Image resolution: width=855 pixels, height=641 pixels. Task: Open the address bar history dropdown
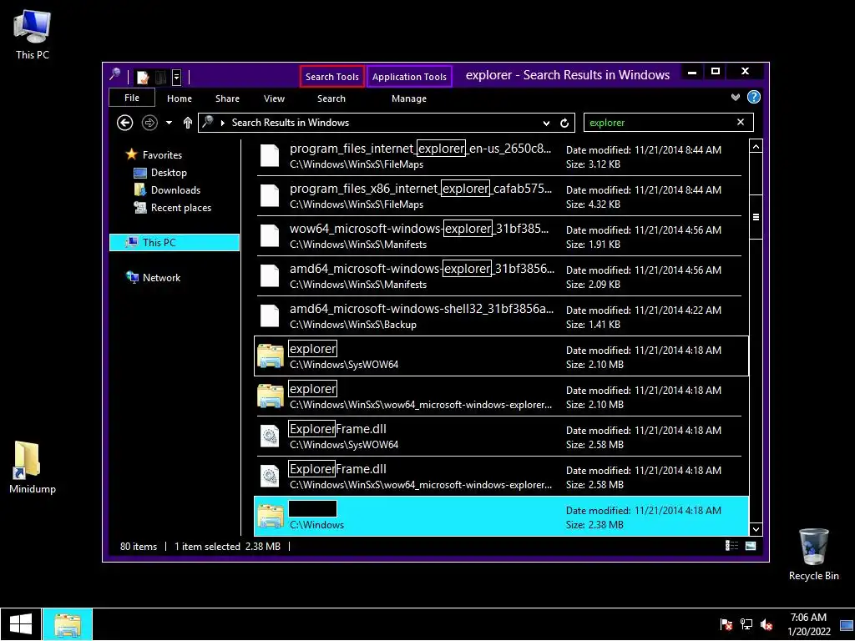pyautogui.click(x=546, y=124)
